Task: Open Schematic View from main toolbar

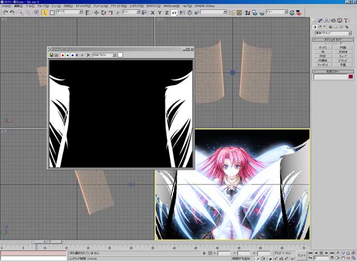Action: tap(239, 13)
